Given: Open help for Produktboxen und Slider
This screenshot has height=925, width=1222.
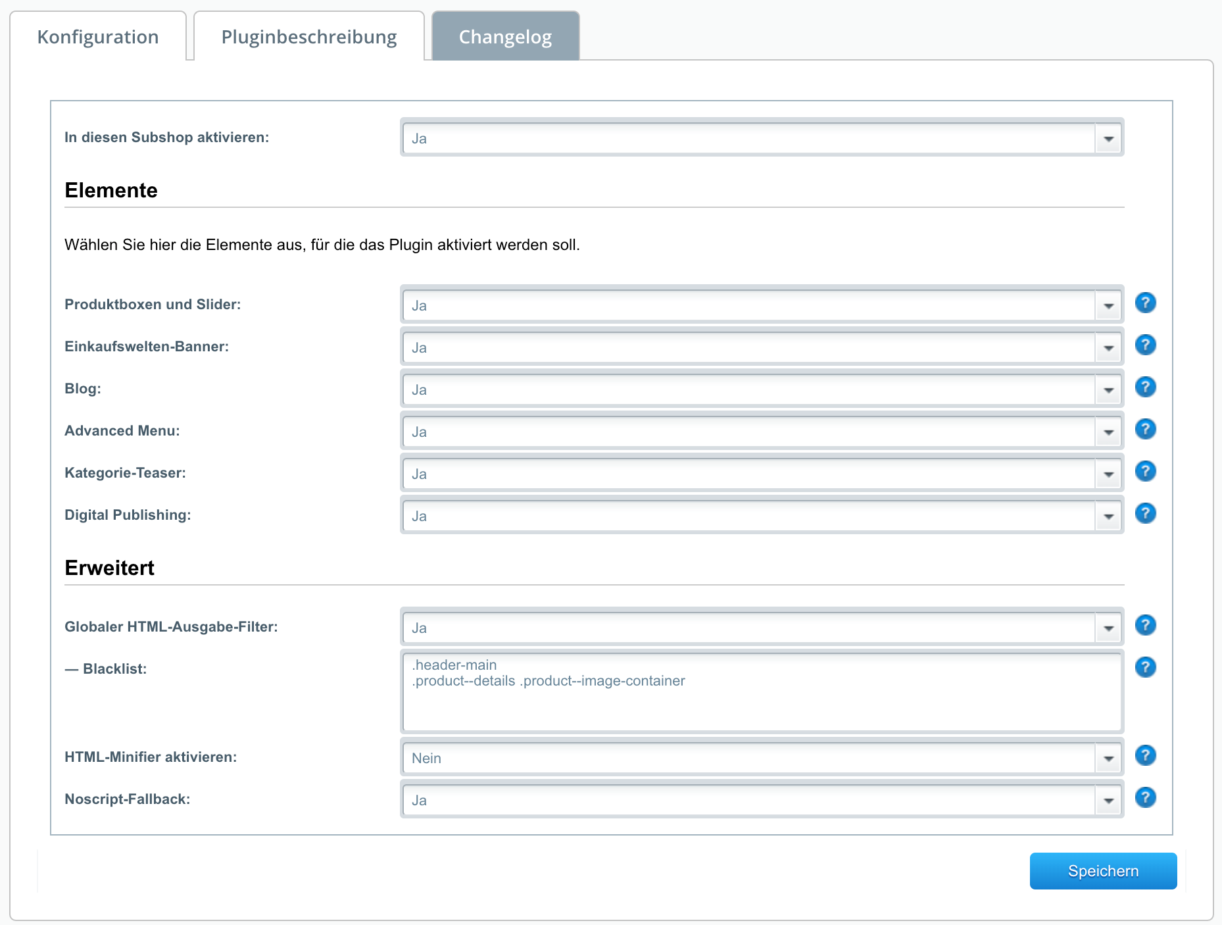Looking at the screenshot, I should (x=1145, y=303).
